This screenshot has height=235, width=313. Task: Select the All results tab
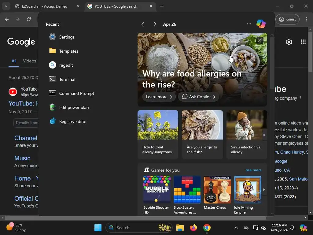14,61
